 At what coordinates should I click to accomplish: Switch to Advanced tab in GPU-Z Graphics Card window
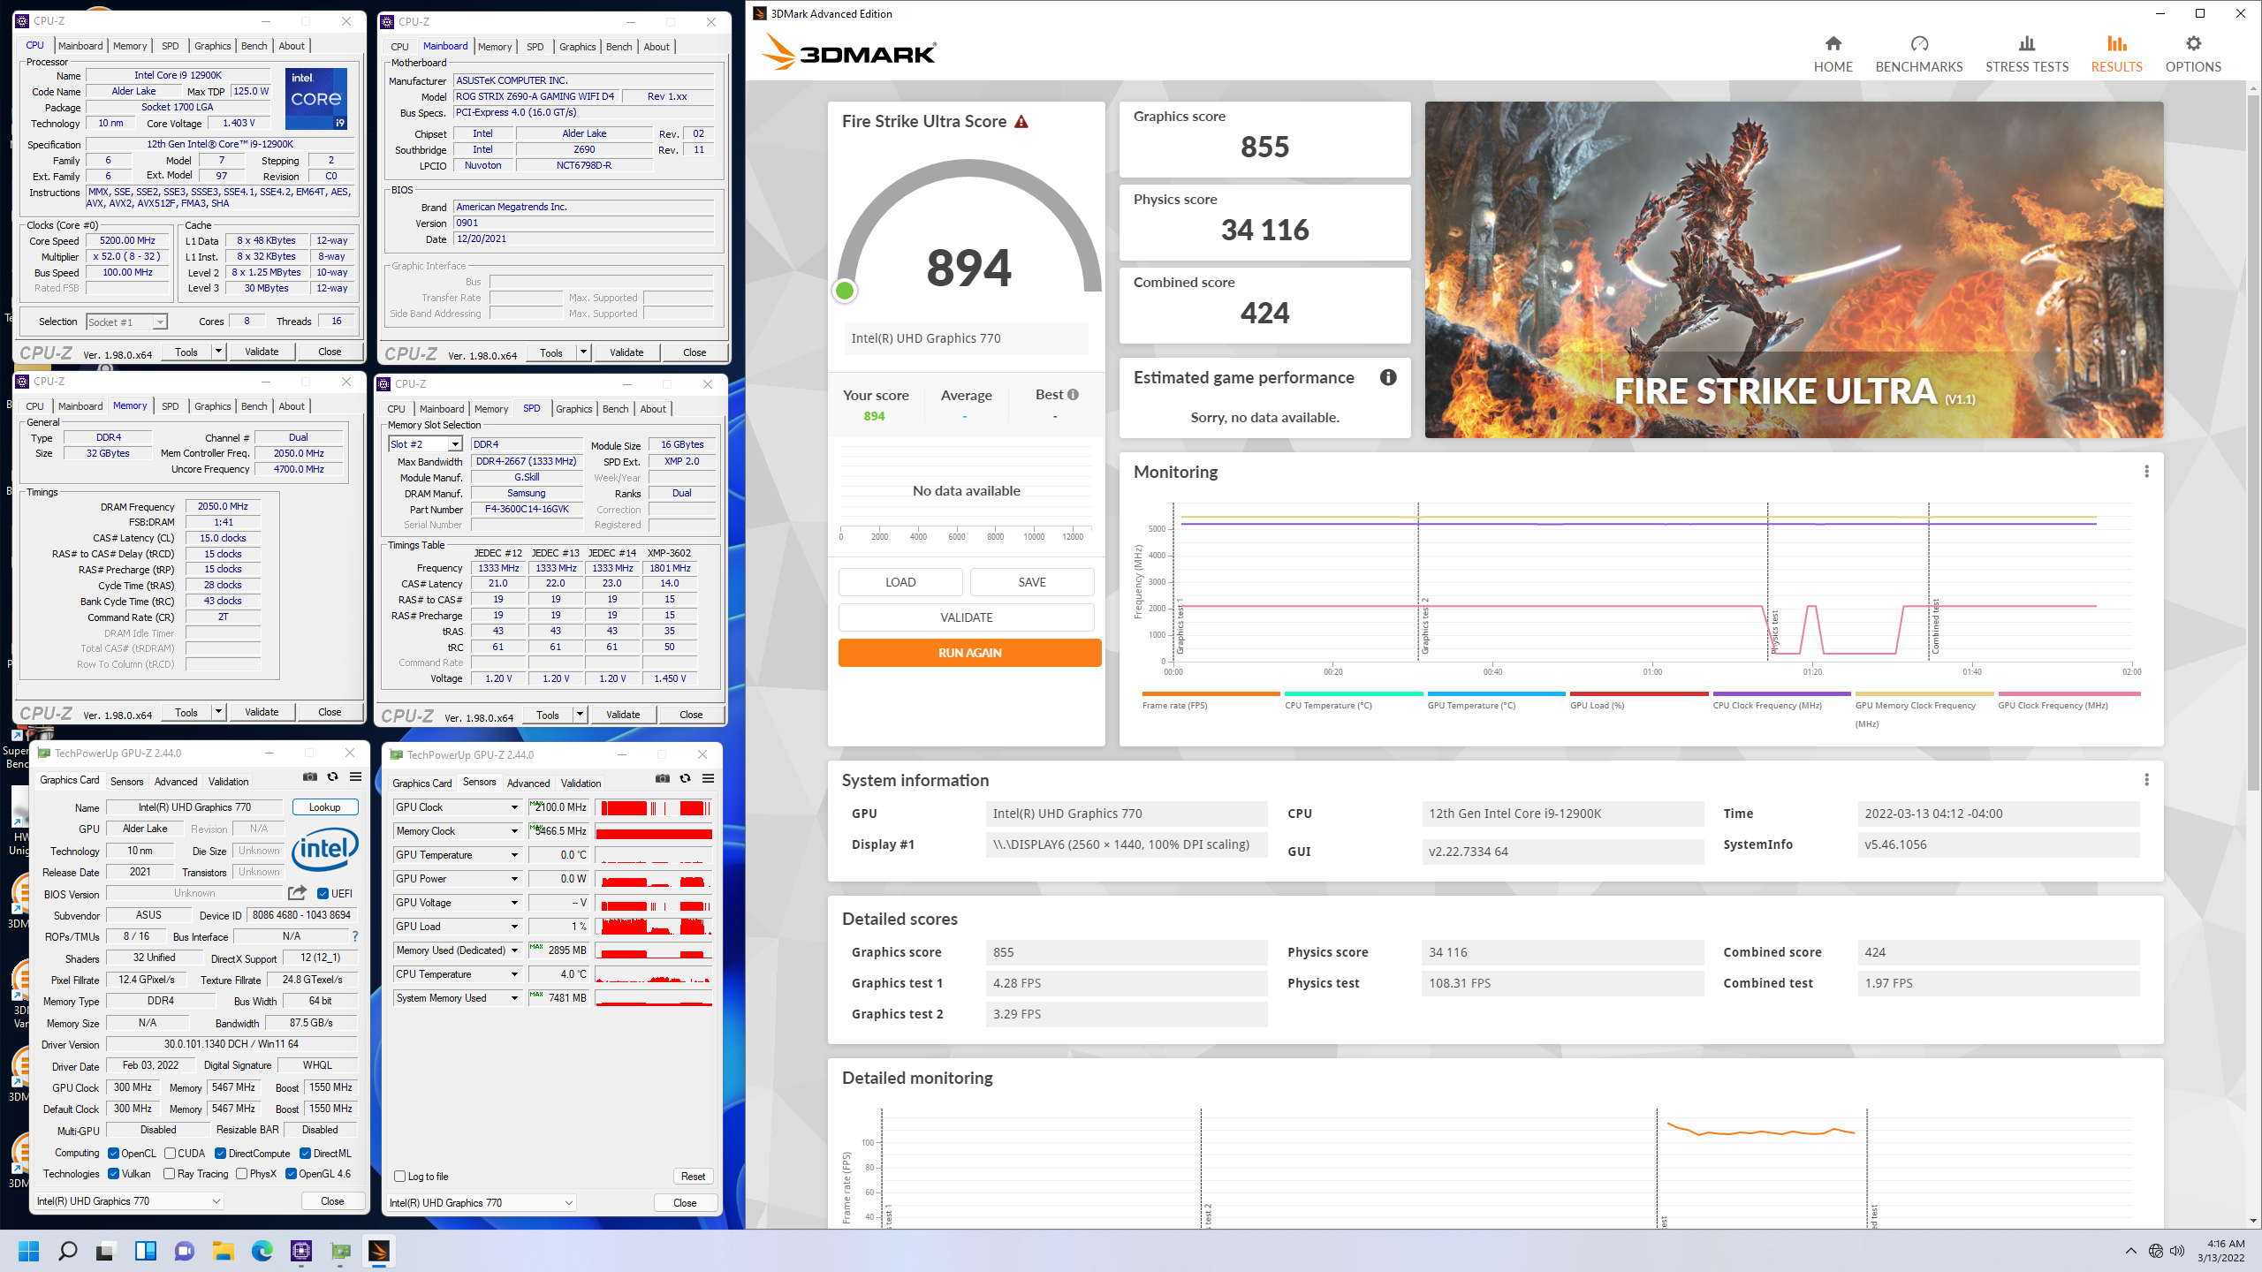(176, 782)
